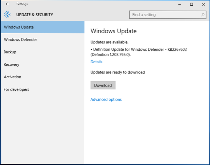Screen dimensions: 210x165
Task: Click the magnifier search icon
Action: point(203,14)
